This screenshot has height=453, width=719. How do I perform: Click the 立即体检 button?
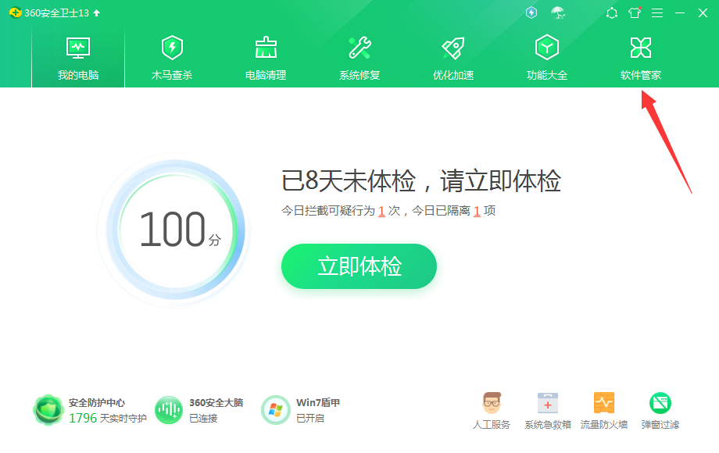(359, 266)
